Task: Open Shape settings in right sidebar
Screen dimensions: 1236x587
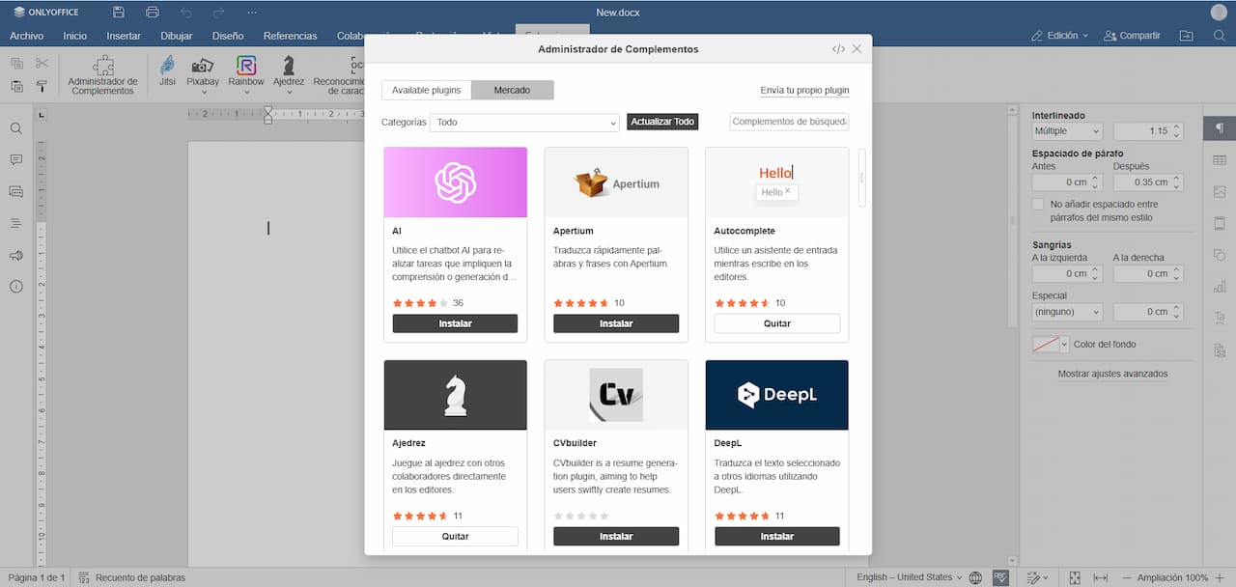Action: coord(1220,255)
